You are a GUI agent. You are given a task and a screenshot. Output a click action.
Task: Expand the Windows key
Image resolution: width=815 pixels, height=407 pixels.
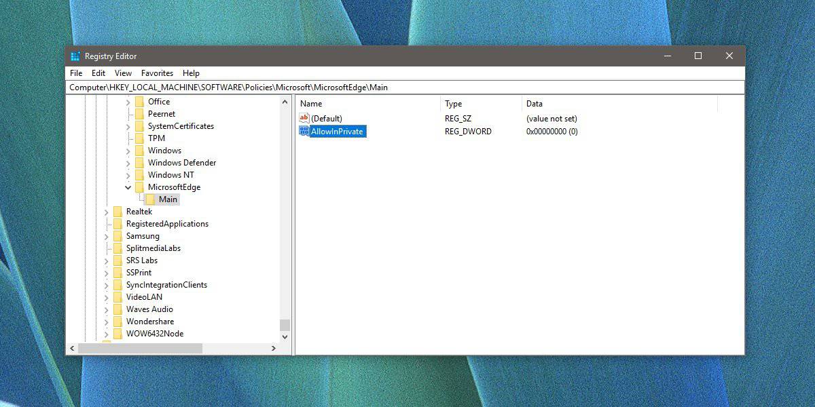[x=128, y=151]
